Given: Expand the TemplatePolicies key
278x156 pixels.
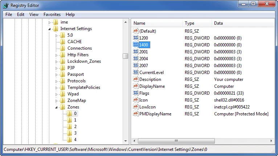Looking at the screenshot, I should point(56,88).
